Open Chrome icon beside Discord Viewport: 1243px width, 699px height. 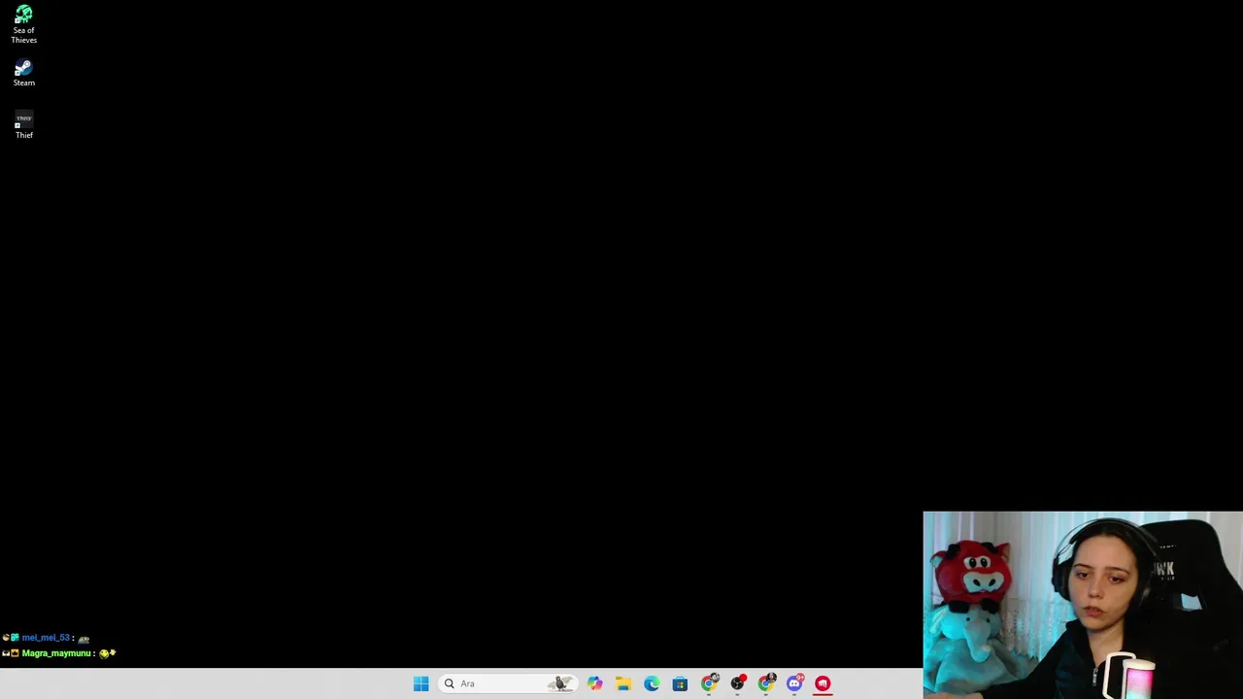tap(766, 683)
